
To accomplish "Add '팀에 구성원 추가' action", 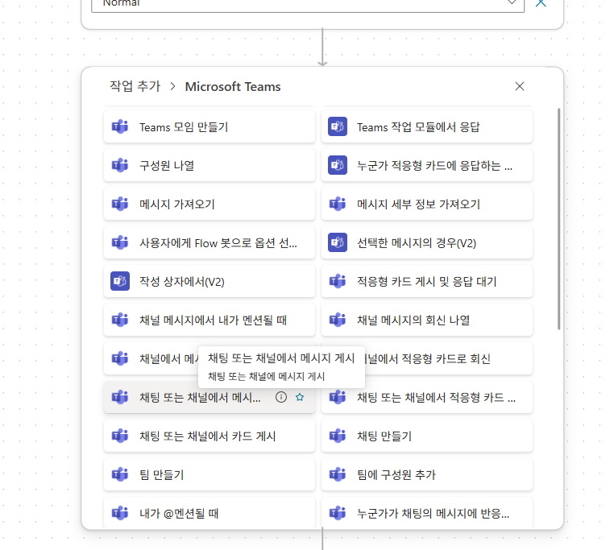I will [427, 474].
